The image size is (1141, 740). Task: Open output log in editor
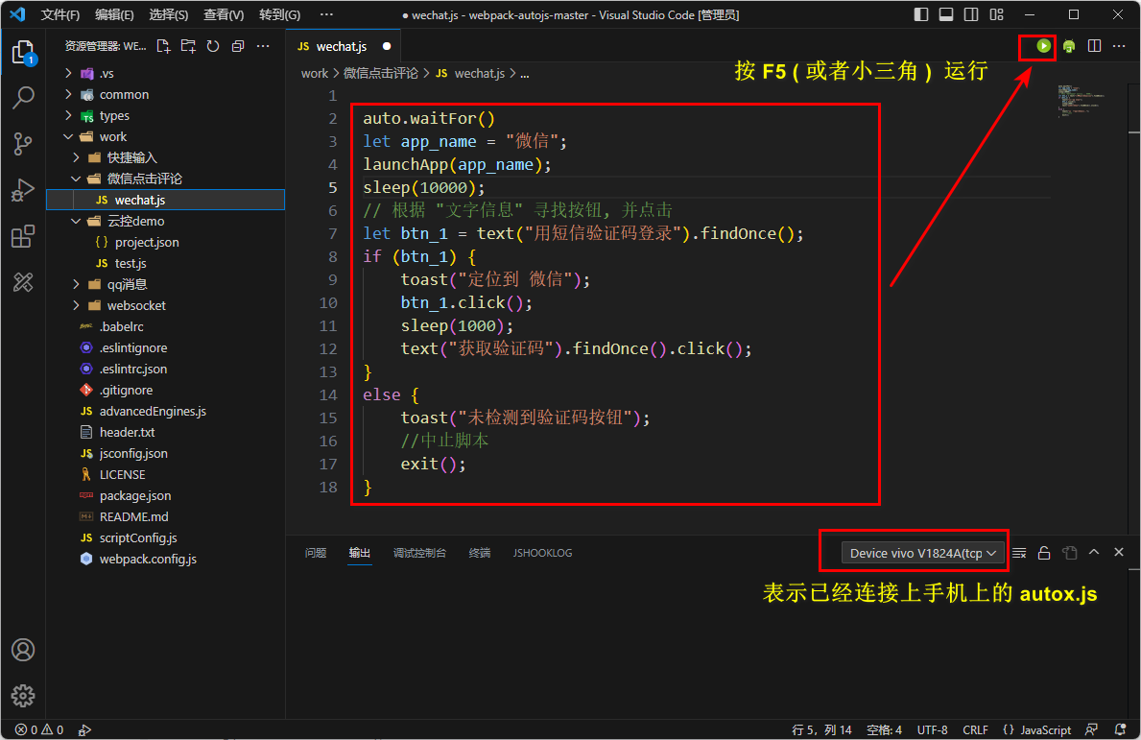pyautogui.click(x=1070, y=553)
